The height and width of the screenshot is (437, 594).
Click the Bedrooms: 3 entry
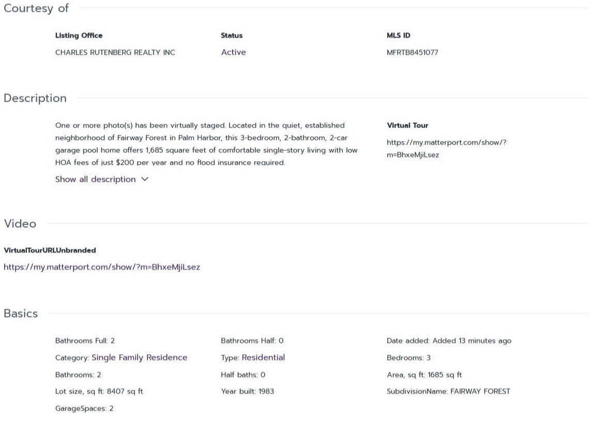408,358
